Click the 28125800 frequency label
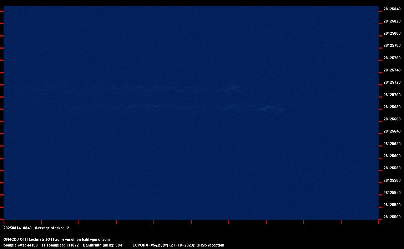This screenshot has width=404, height=249. point(392,33)
